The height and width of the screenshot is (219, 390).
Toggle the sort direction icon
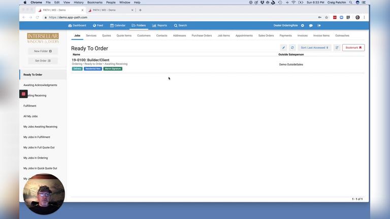[337, 48]
